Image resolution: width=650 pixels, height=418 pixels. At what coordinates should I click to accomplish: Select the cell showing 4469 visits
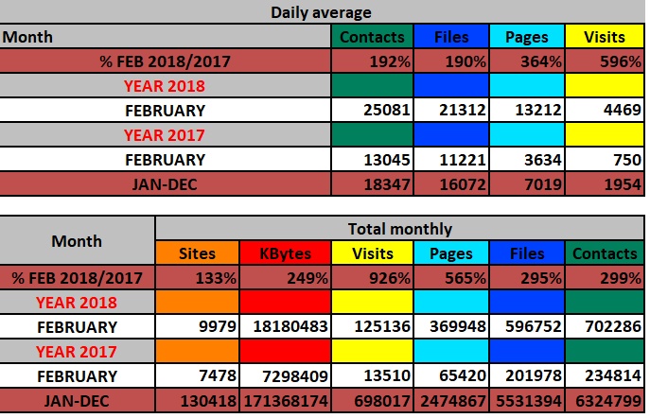(x=604, y=111)
